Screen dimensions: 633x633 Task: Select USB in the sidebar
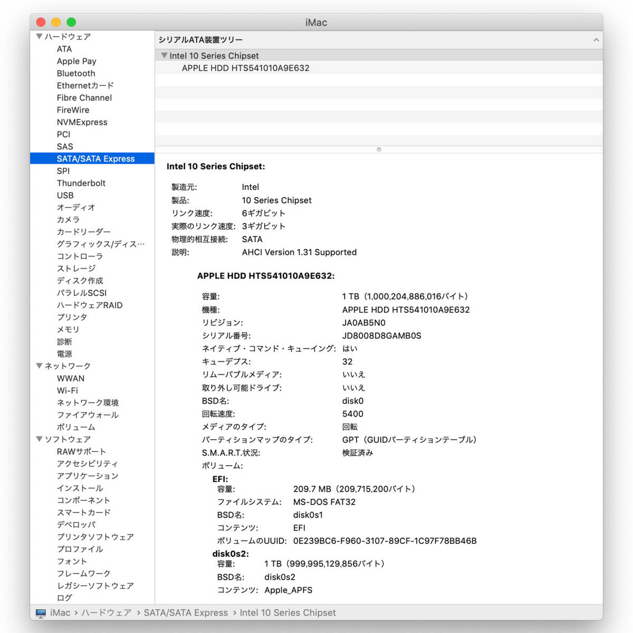[x=65, y=195]
